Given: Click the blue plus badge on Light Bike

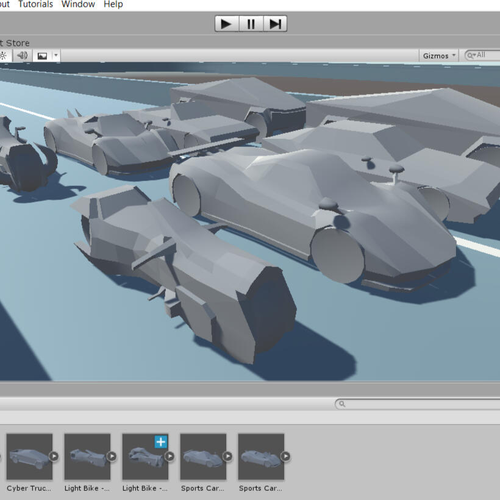Looking at the screenshot, I should coord(160,442).
